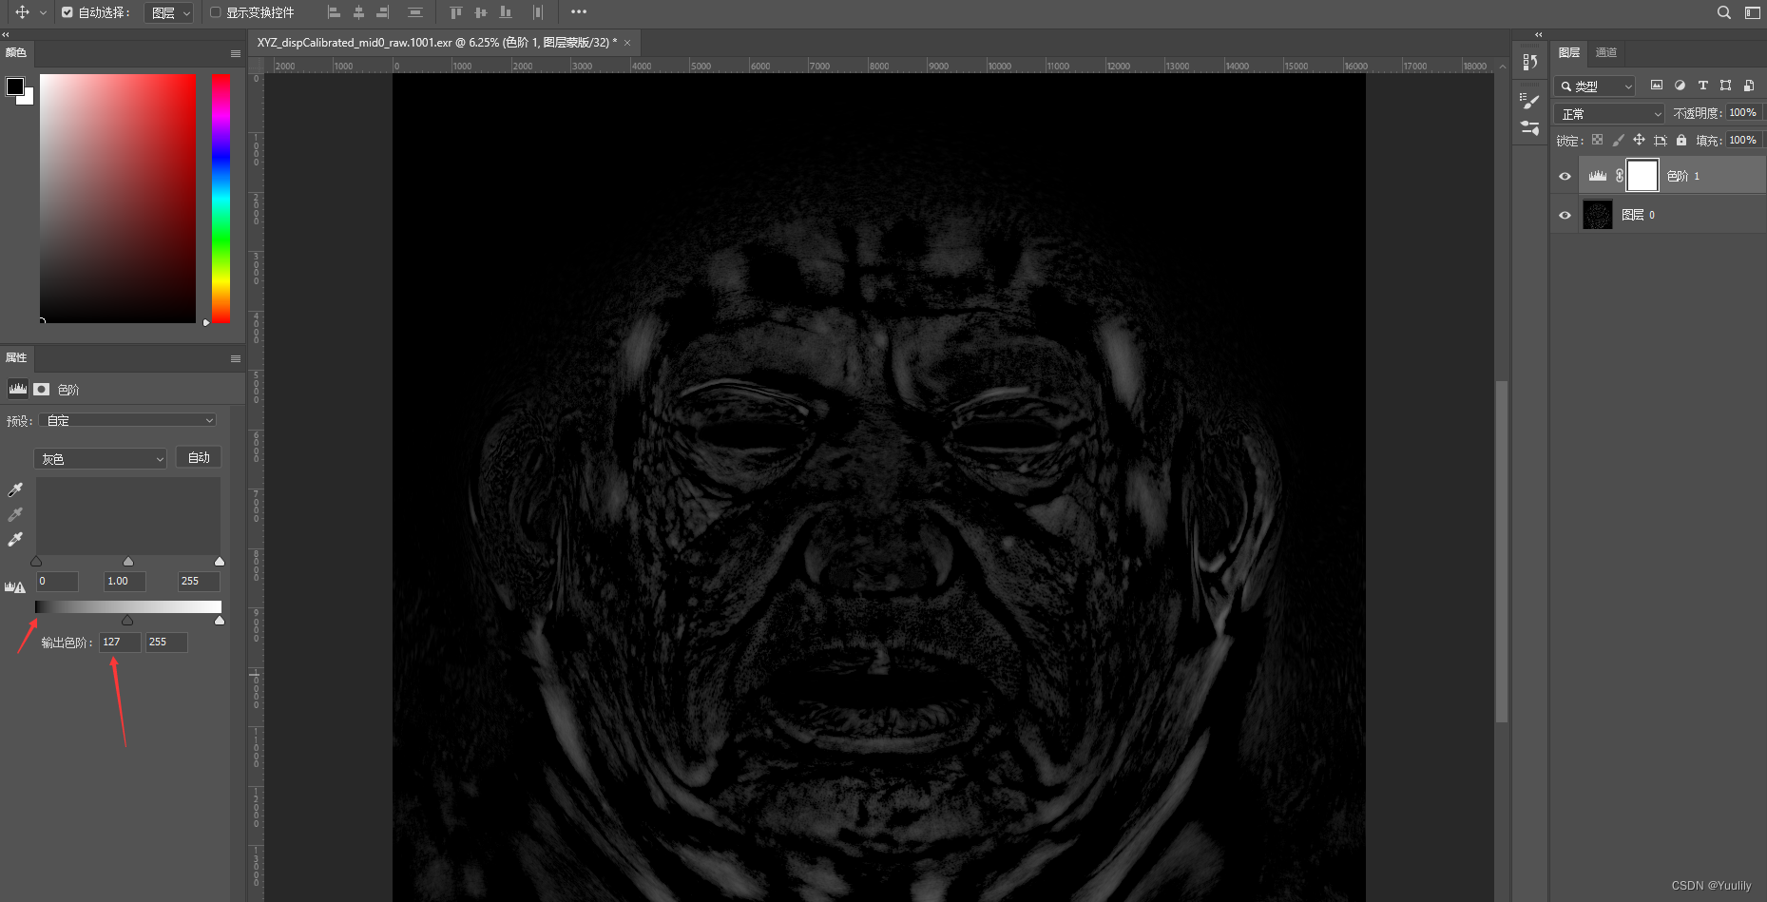1767x902 pixels.
Task: Select the black point eyedropper
Action: click(x=15, y=489)
